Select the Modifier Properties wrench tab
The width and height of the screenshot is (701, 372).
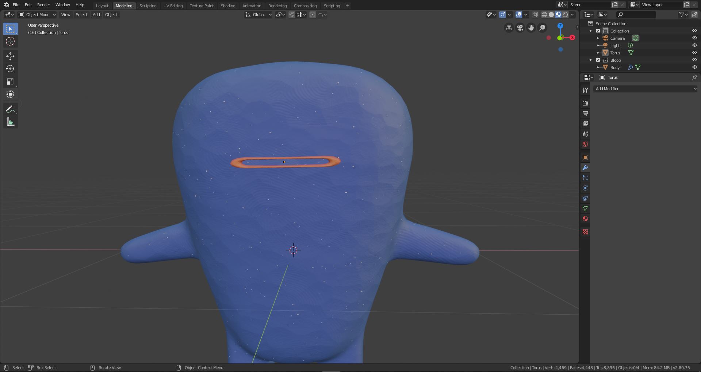pos(585,168)
